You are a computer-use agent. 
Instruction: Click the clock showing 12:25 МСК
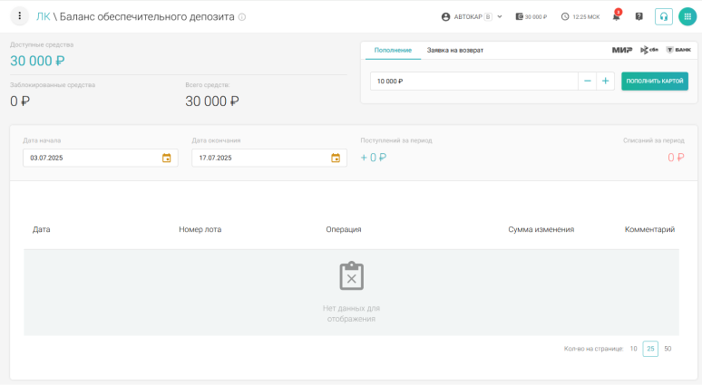[580, 16]
